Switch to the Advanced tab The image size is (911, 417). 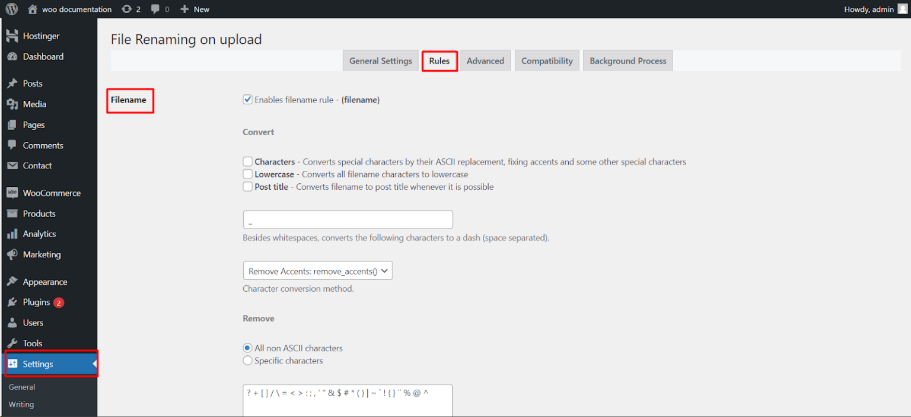[x=485, y=60]
